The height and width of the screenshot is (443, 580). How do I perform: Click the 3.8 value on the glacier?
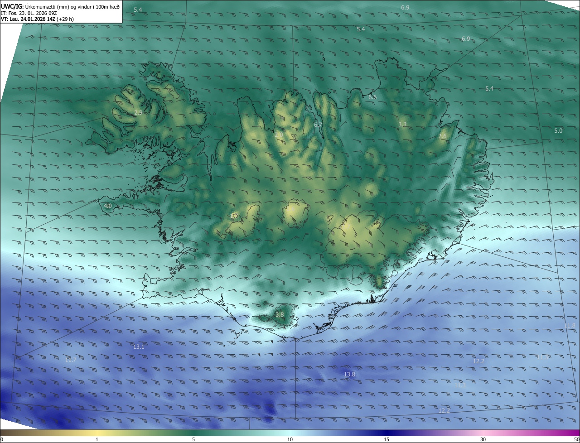point(280,314)
